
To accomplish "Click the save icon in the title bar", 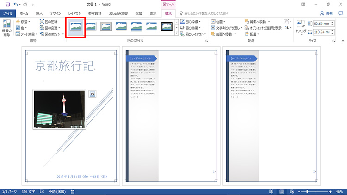I will point(7,4).
